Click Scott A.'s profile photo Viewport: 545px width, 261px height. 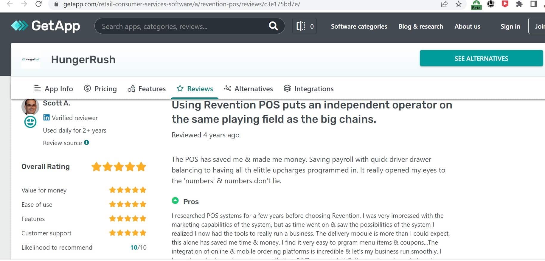click(30, 107)
